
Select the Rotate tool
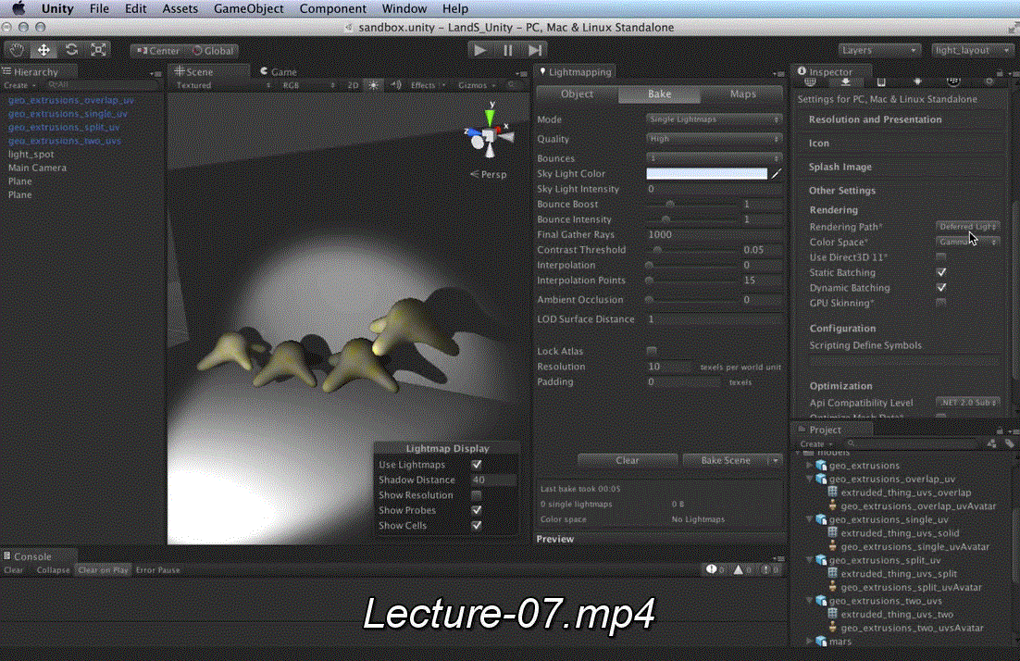click(x=71, y=50)
